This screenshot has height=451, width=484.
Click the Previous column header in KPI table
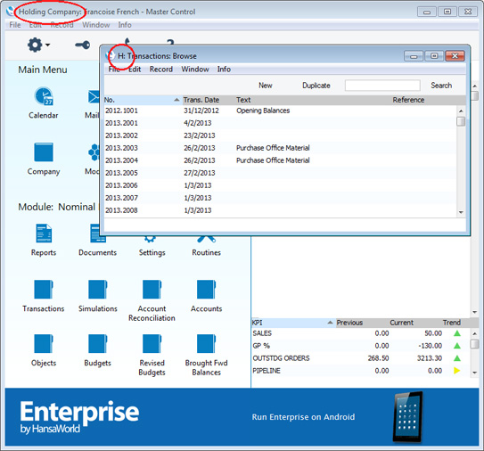coord(349,323)
